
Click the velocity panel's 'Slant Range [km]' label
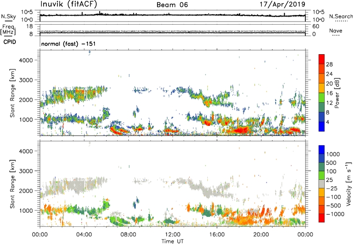tap(12, 184)
